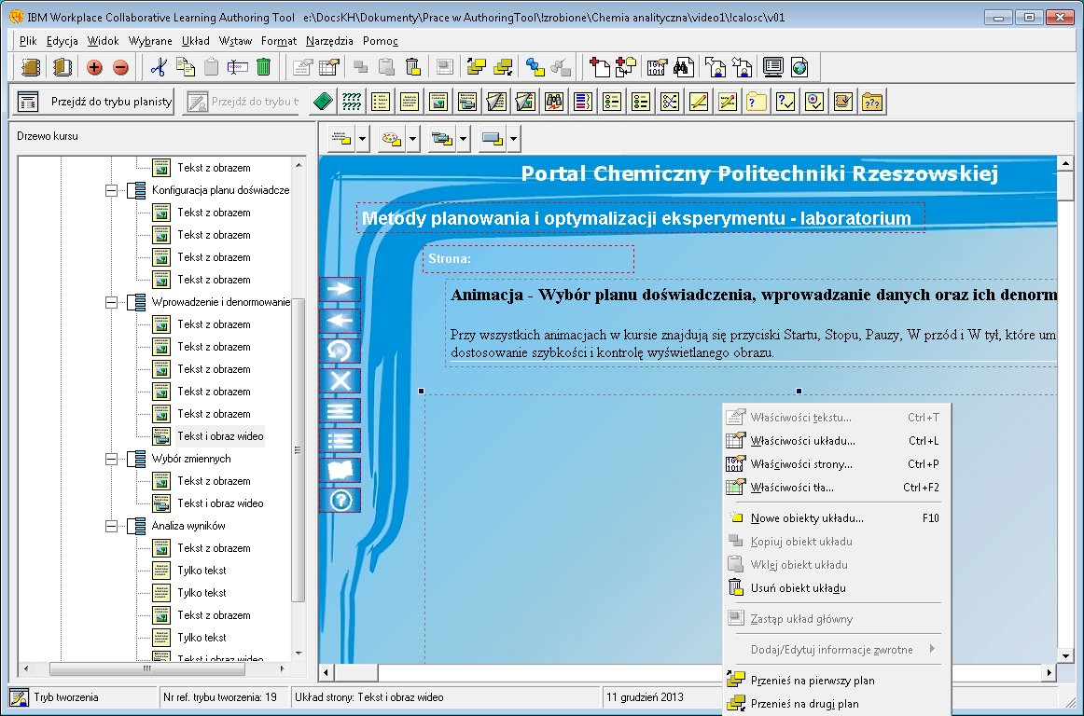Click the Strona: text field on page
Screen dimensions: 1084x716
click(528, 259)
